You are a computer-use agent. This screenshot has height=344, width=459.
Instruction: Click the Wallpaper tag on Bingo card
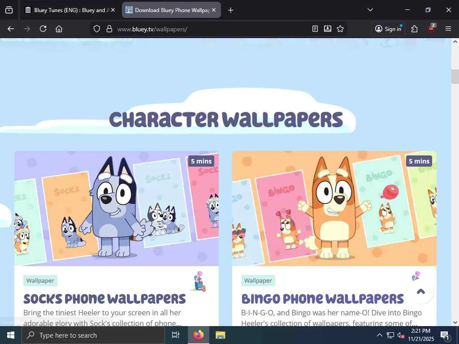click(x=258, y=280)
